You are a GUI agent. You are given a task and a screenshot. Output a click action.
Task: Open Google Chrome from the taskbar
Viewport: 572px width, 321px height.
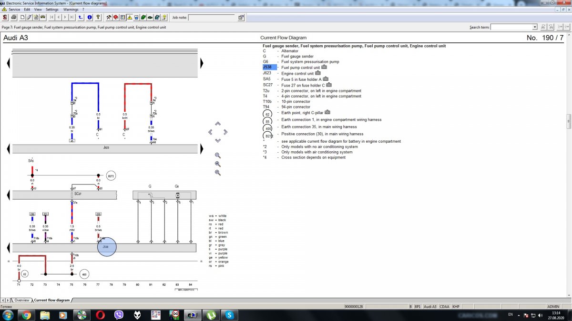(26, 315)
